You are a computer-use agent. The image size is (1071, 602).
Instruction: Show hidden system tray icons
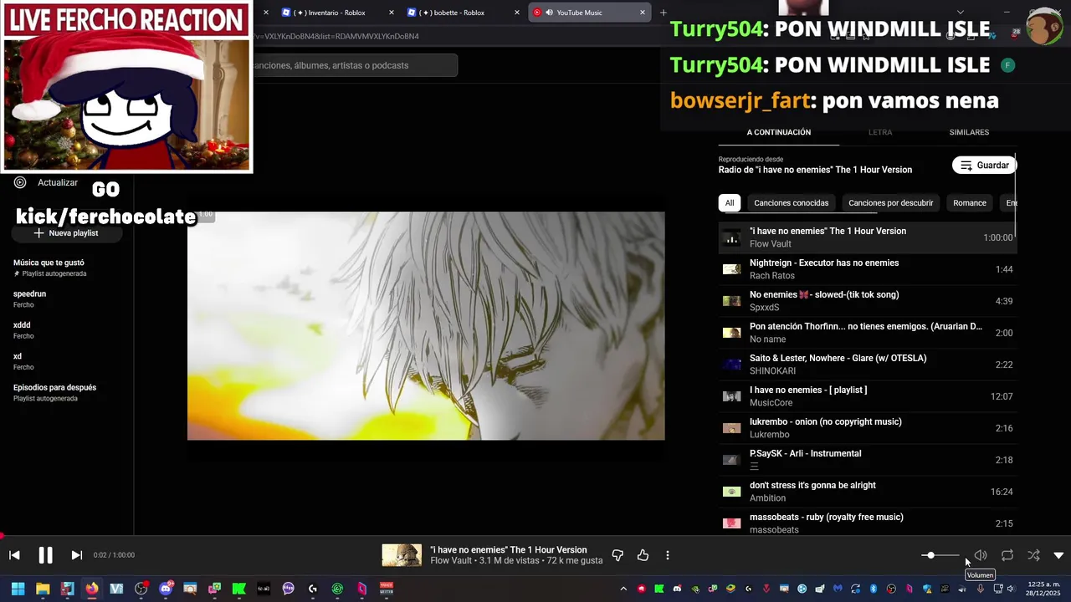(623, 589)
